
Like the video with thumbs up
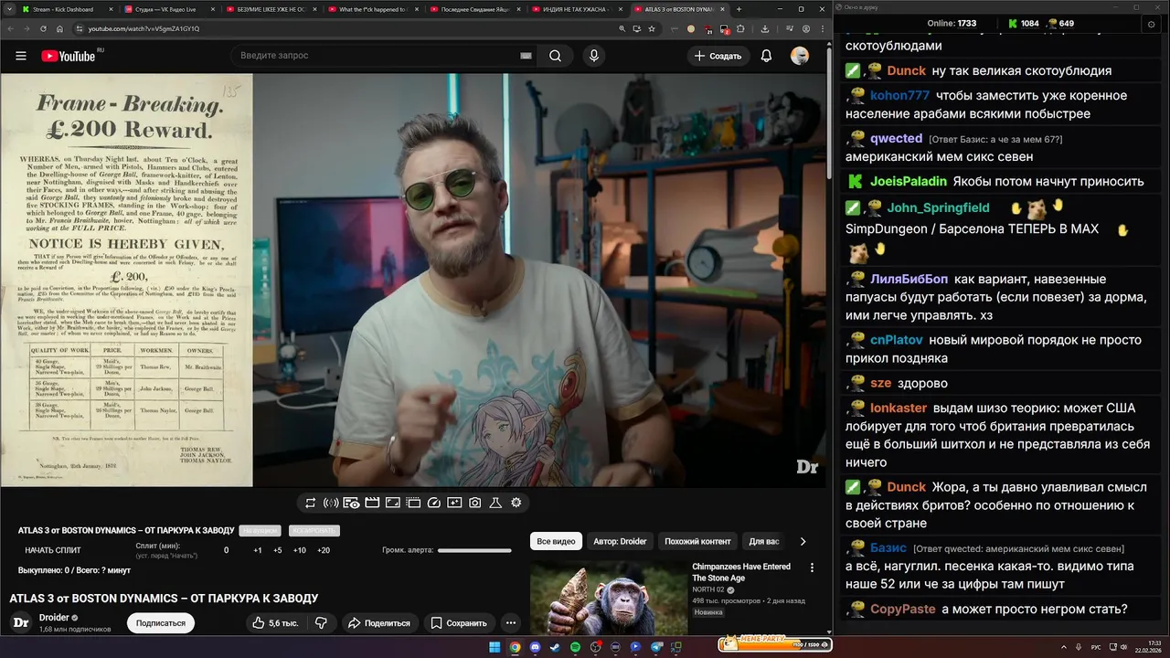[x=275, y=623]
